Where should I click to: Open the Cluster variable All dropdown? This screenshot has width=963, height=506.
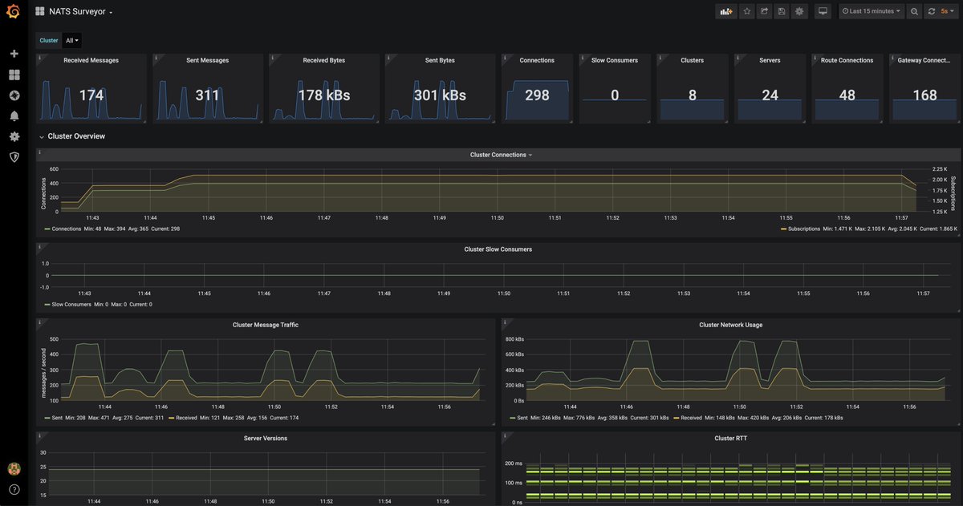pos(72,40)
